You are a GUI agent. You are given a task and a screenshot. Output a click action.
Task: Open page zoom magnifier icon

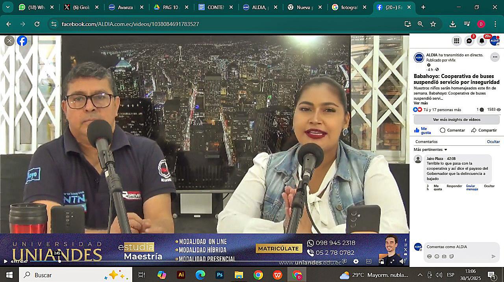[421, 24]
